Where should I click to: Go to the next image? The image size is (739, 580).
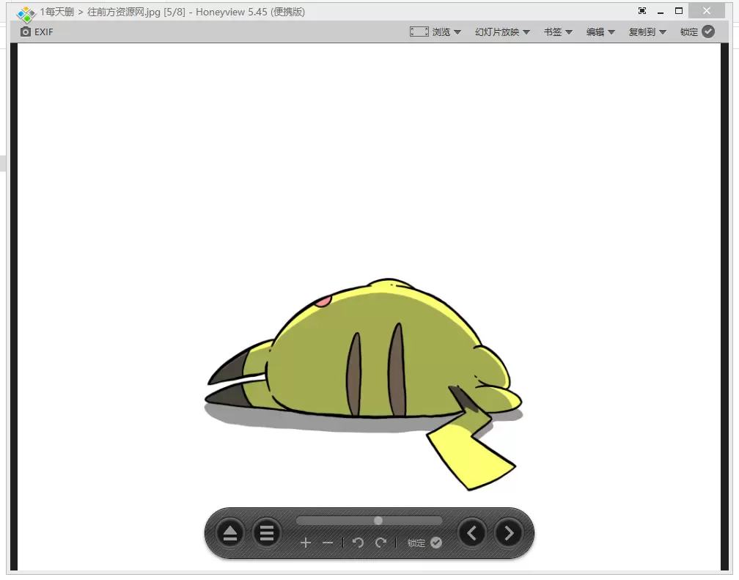tap(509, 533)
